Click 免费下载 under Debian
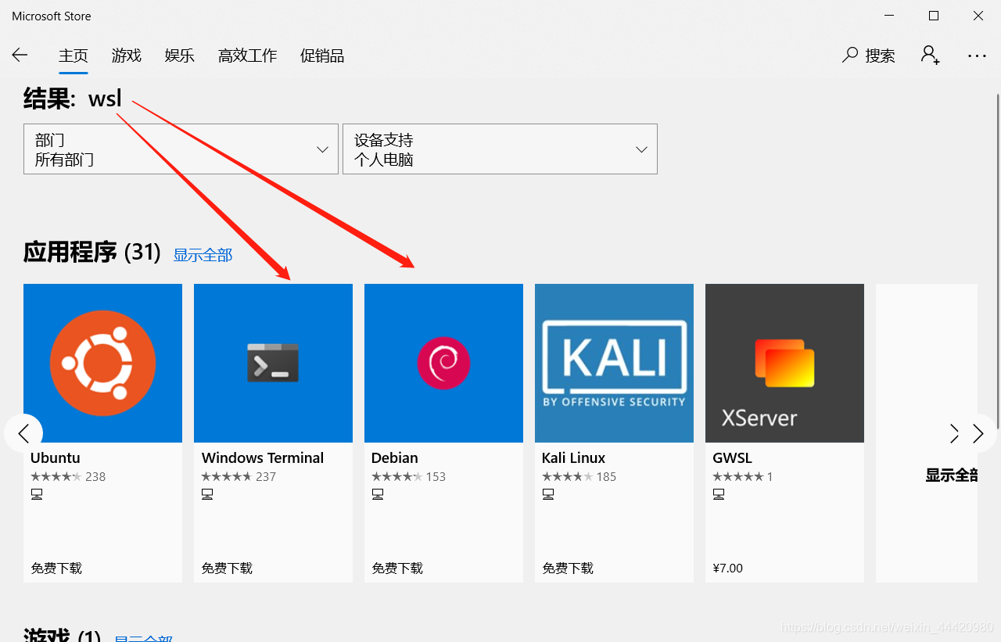Viewport: 1001px width, 642px height. point(397,568)
